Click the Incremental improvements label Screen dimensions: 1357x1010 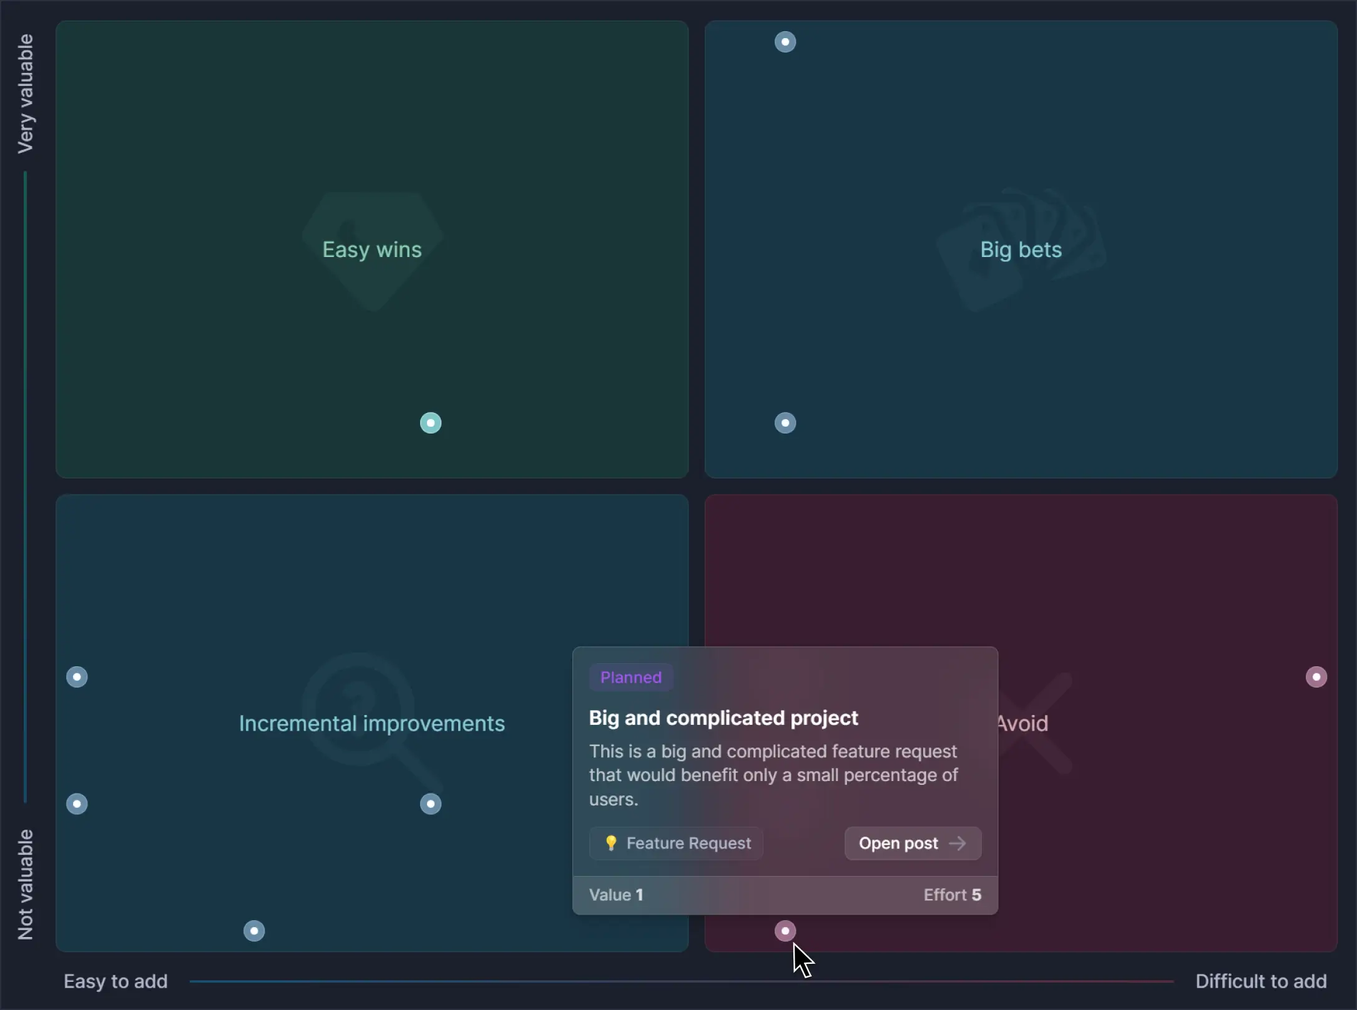pos(372,724)
